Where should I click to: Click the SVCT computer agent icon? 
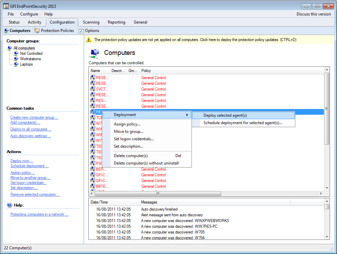tap(93, 89)
